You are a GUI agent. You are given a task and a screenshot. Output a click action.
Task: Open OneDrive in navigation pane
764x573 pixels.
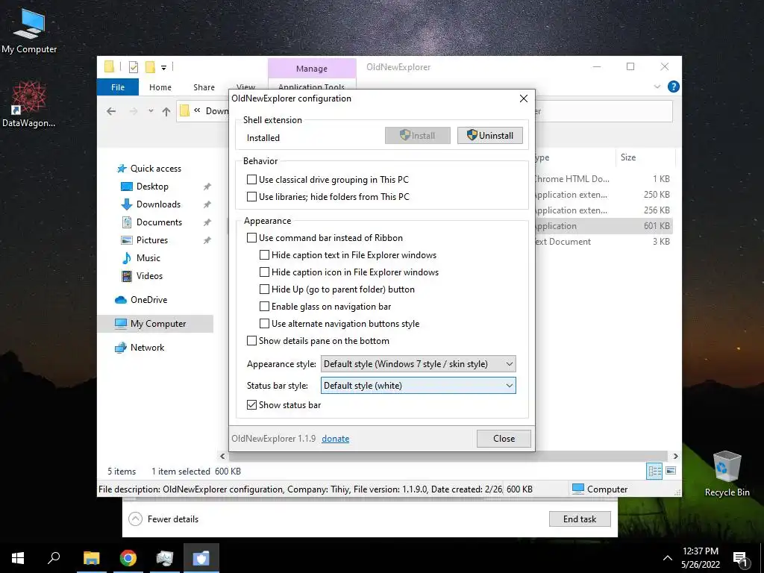pos(148,300)
